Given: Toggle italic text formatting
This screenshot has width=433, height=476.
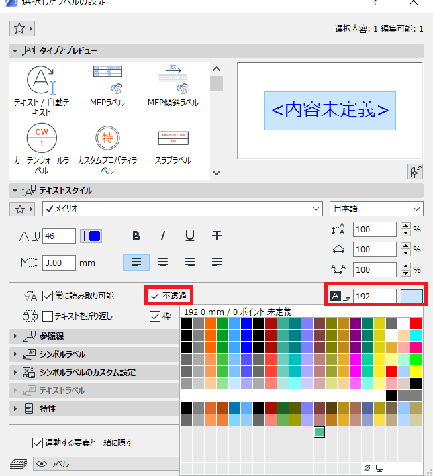Looking at the screenshot, I should [163, 236].
